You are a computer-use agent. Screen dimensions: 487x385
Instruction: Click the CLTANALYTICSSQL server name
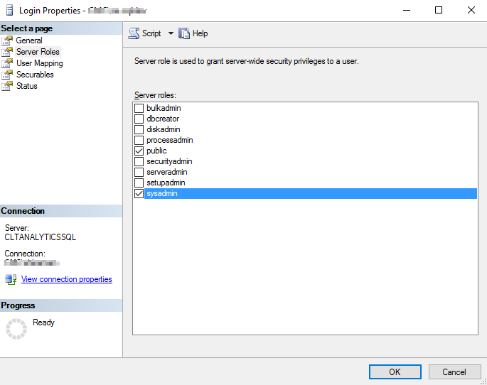[40, 237]
